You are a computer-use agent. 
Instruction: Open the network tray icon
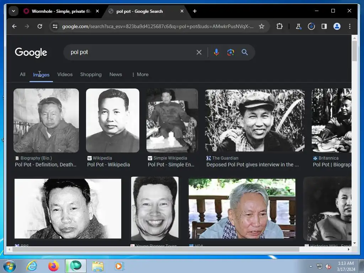pos(320,267)
